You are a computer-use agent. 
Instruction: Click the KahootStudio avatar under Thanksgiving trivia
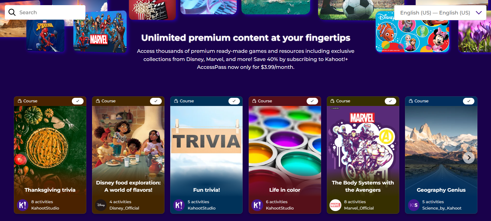tap(23, 205)
